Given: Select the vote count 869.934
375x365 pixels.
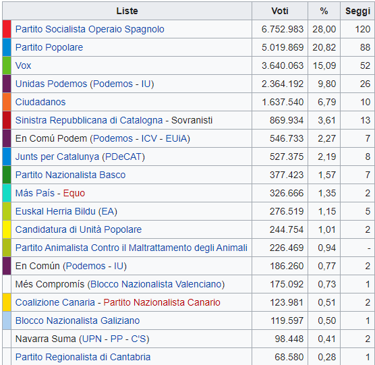Looking at the screenshot, I should point(287,120).
